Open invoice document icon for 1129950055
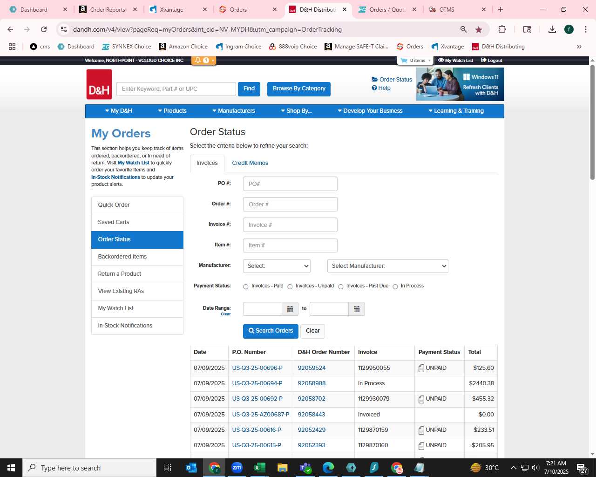The height and width of the screenshot is (477, 596). pyautogui.click(x=421, y=368)
